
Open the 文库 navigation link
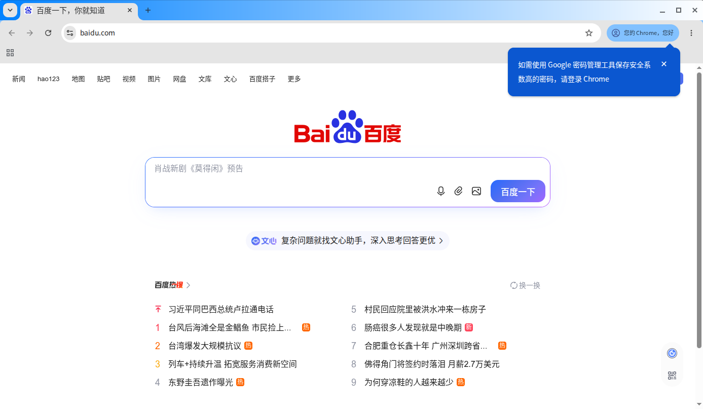[x=205, y=79]
